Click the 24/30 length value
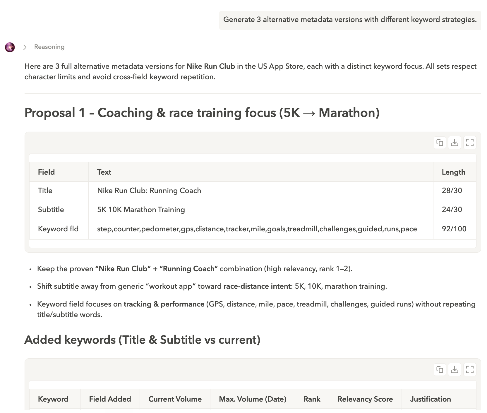Image resolution: width=487 pixels, height=413 pixels. click(x=452, y=210)
